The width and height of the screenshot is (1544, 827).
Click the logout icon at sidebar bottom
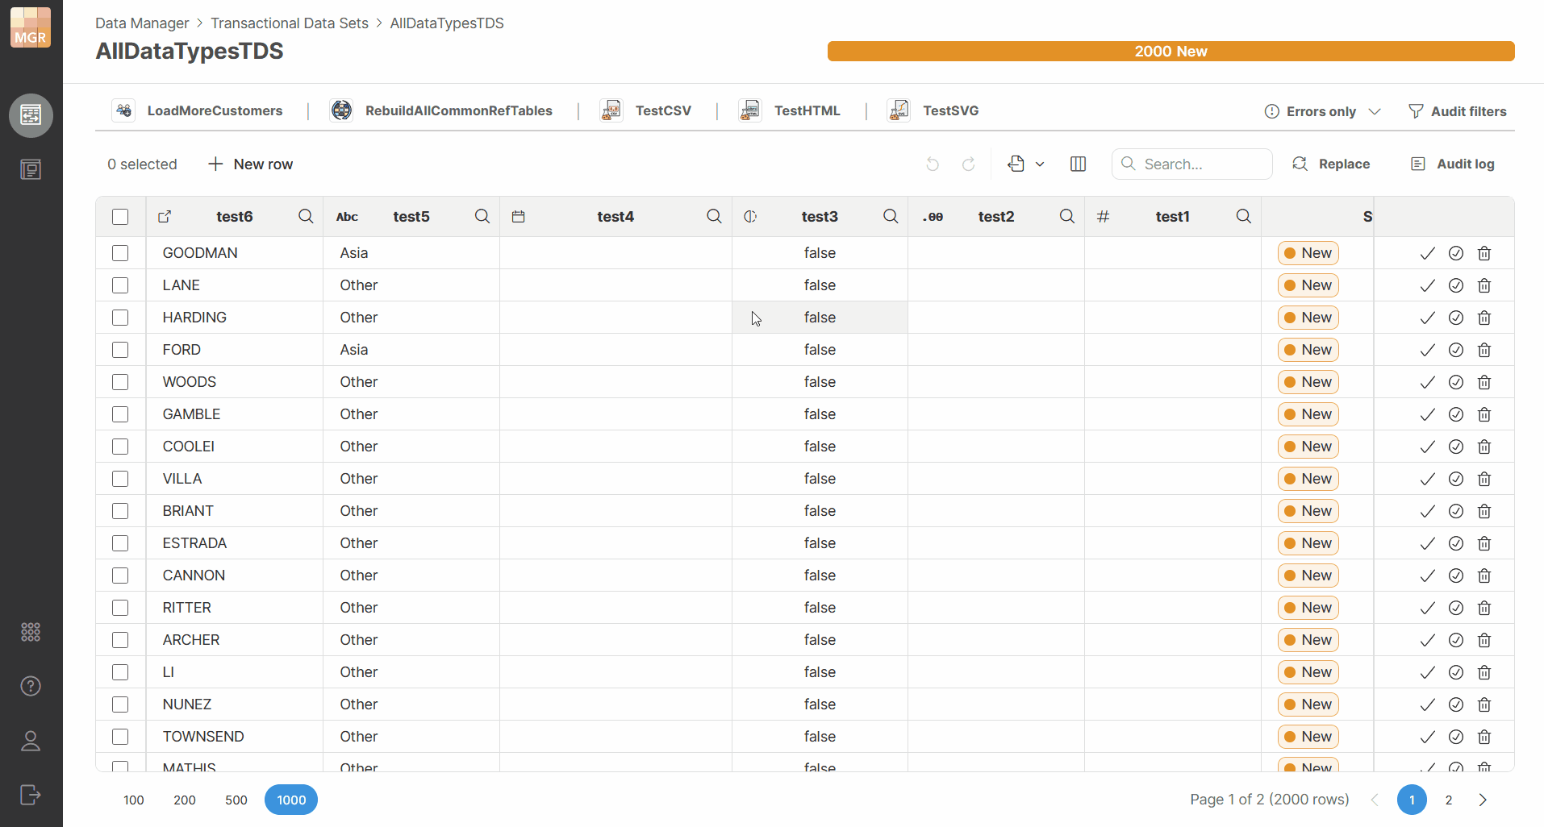click(x=30, y=796)
